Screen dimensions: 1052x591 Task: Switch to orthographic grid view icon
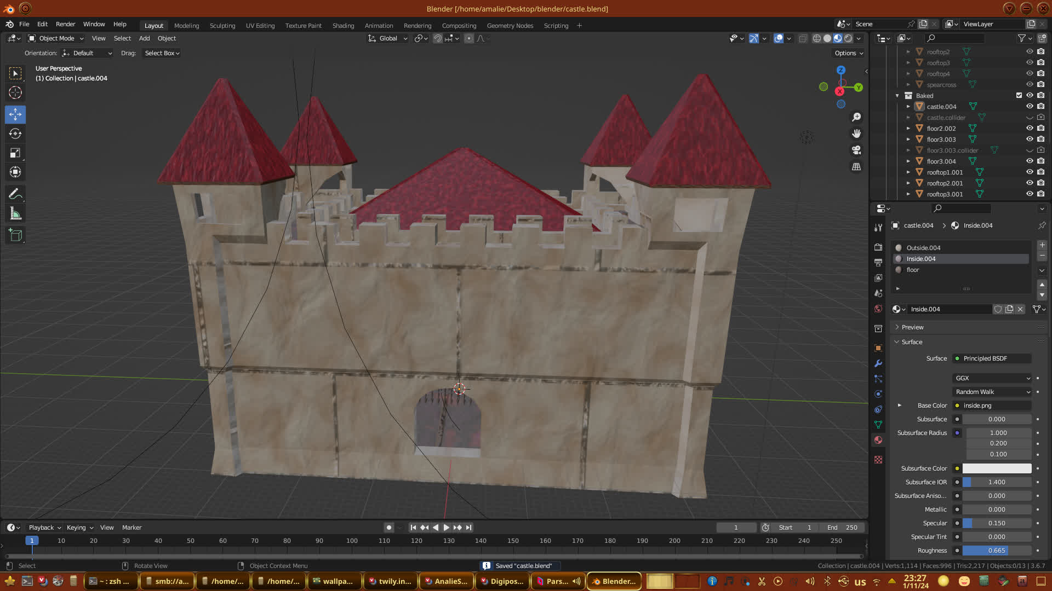point(856,166)
